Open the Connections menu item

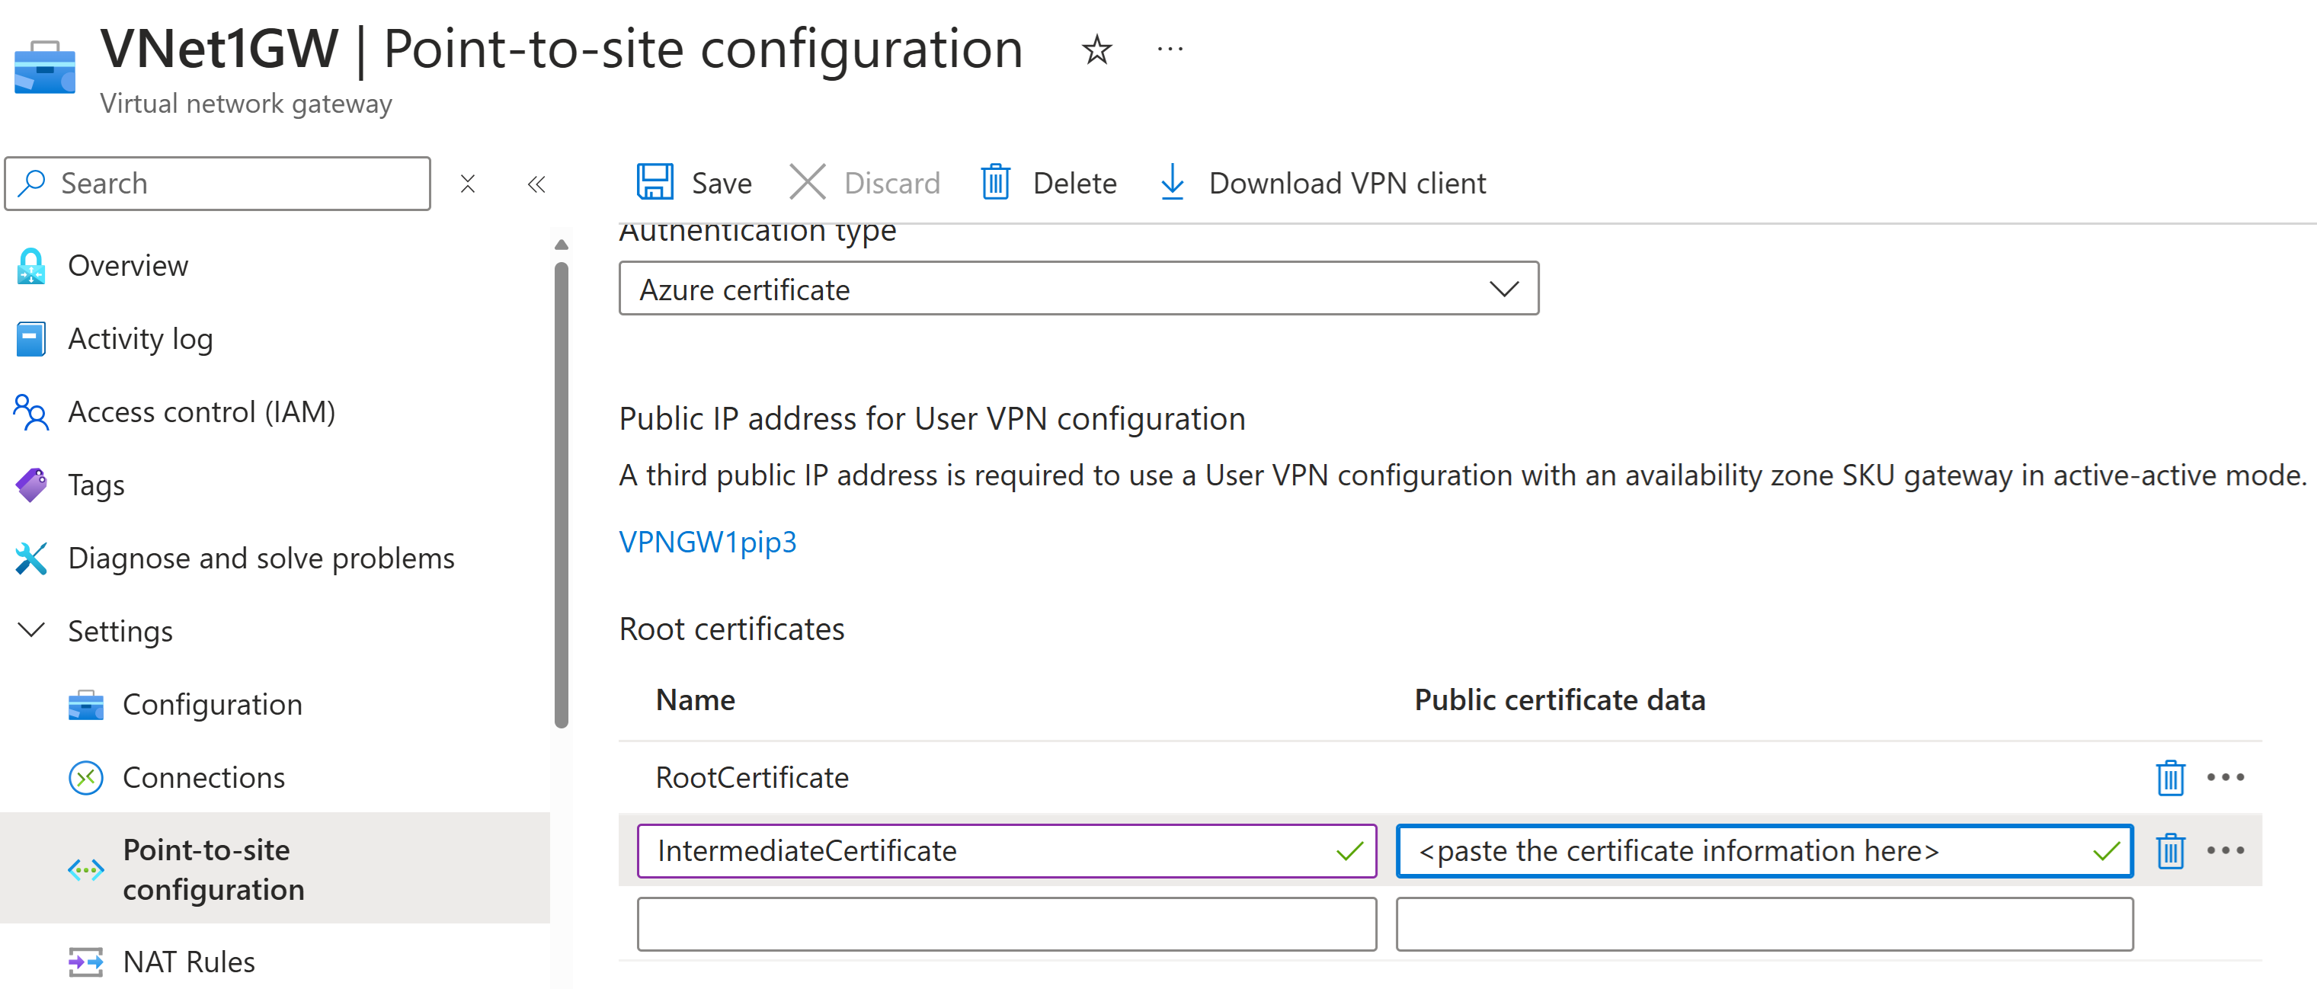[203, 778]
